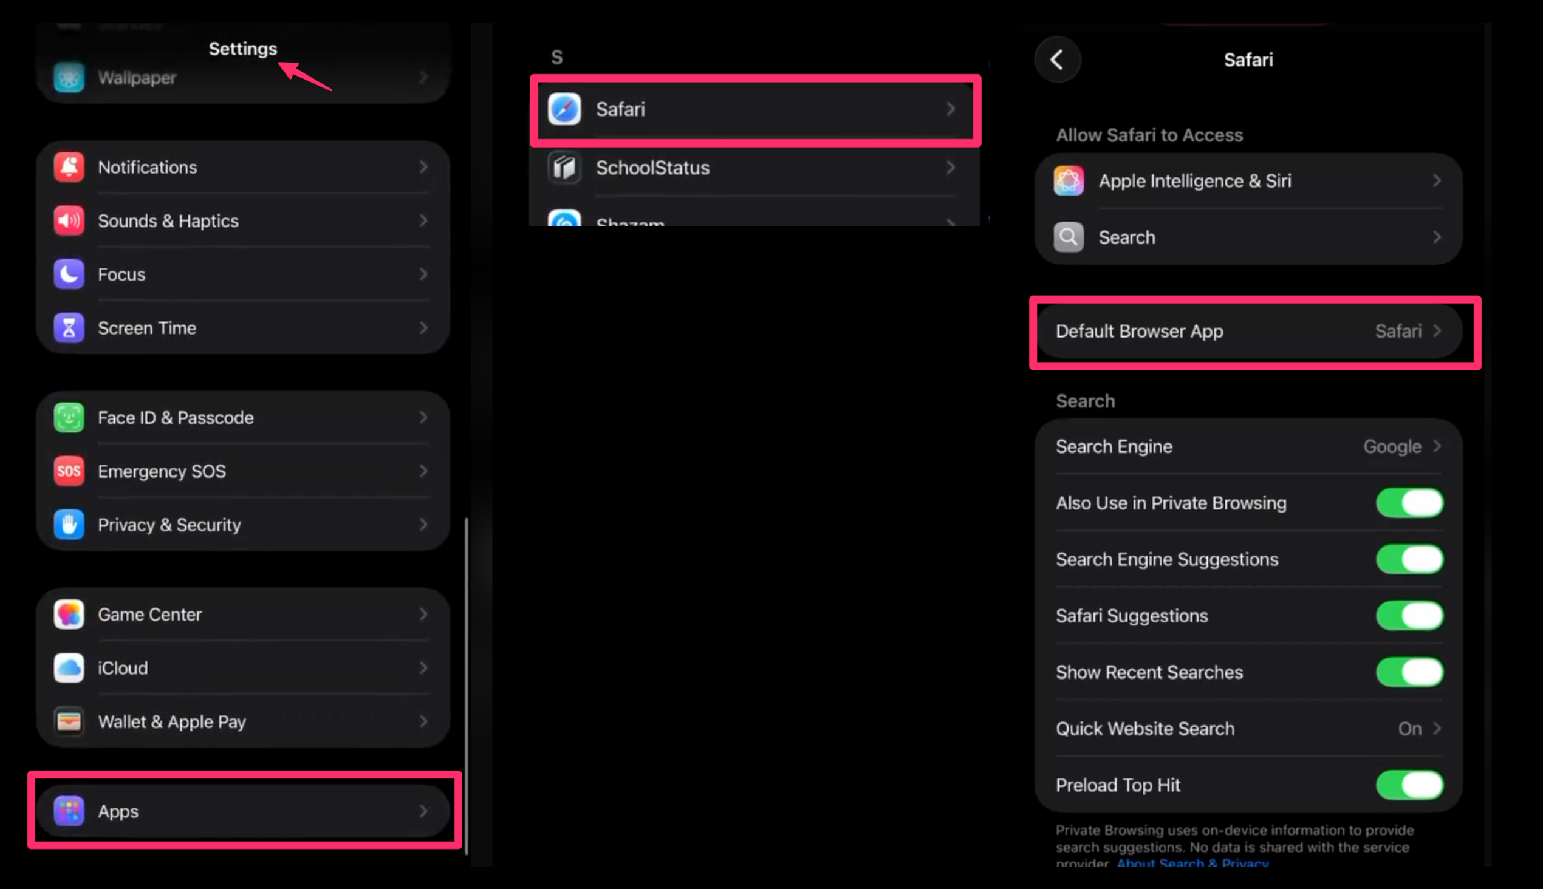1543x889 pixels.
Task: Expand Quick Website Search chevron
Action: [x=1437, y=729]
